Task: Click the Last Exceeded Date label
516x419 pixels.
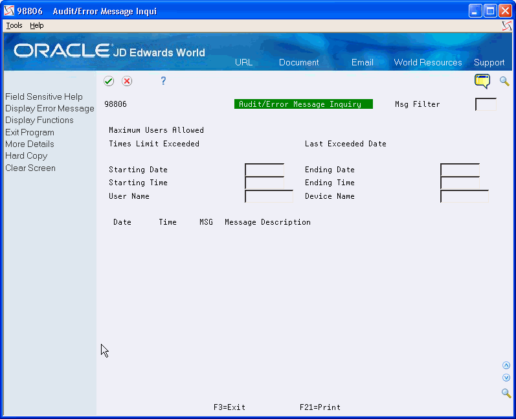Action: [x=346, y=144]
